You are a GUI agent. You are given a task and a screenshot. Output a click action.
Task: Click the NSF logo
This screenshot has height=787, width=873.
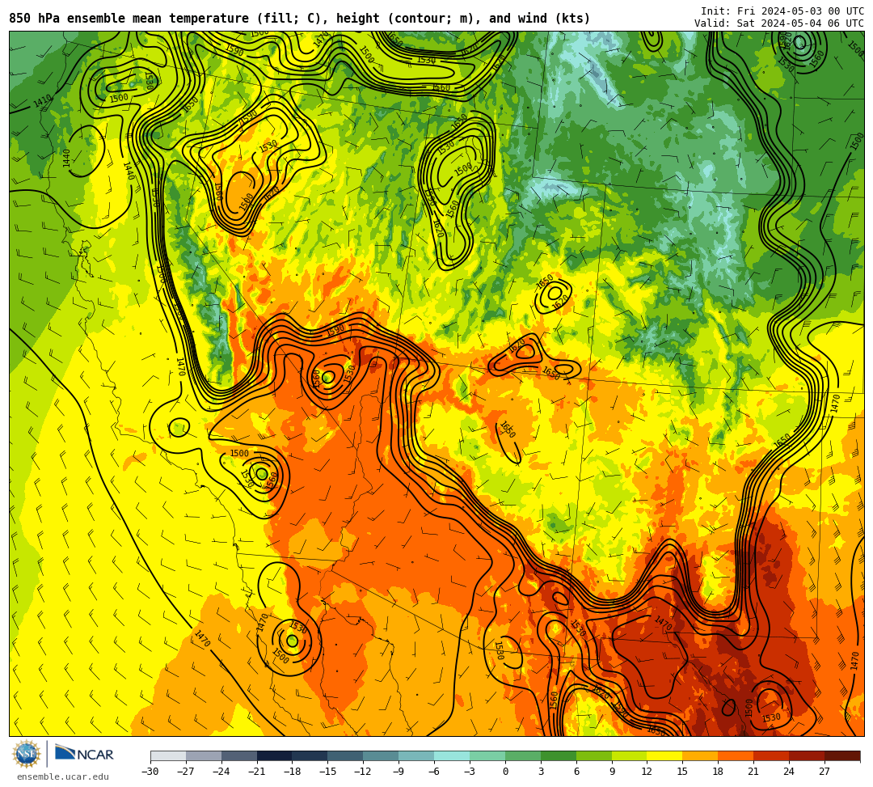pos(27,755)
